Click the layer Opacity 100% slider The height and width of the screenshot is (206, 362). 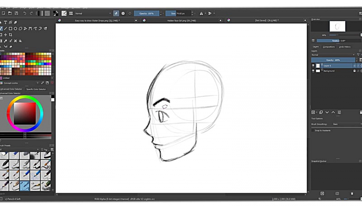[x=333, y=60]
